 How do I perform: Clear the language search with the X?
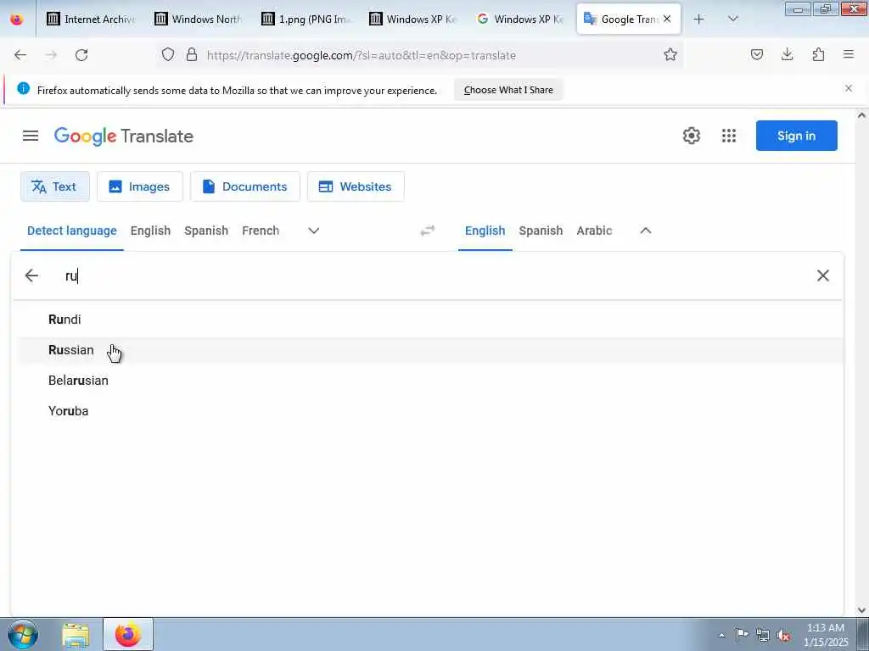(823, 275)
